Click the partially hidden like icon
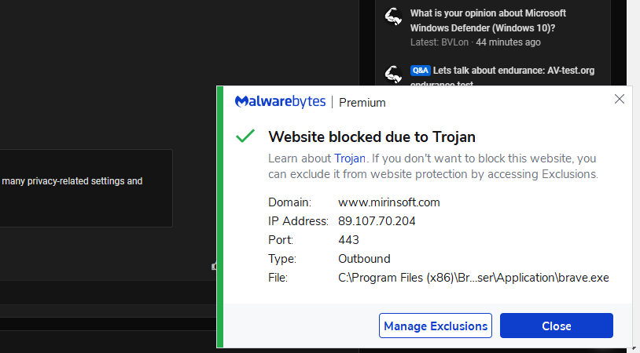 [214, 267]
